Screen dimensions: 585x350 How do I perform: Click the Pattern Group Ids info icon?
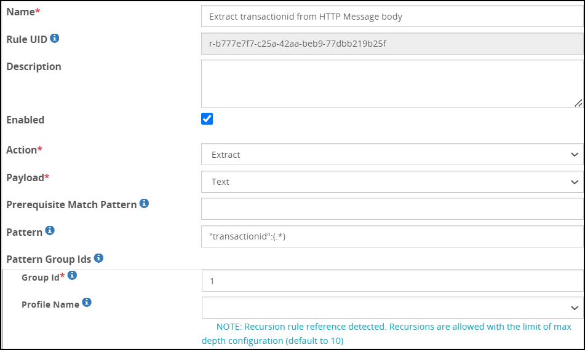tap(98, 258)
